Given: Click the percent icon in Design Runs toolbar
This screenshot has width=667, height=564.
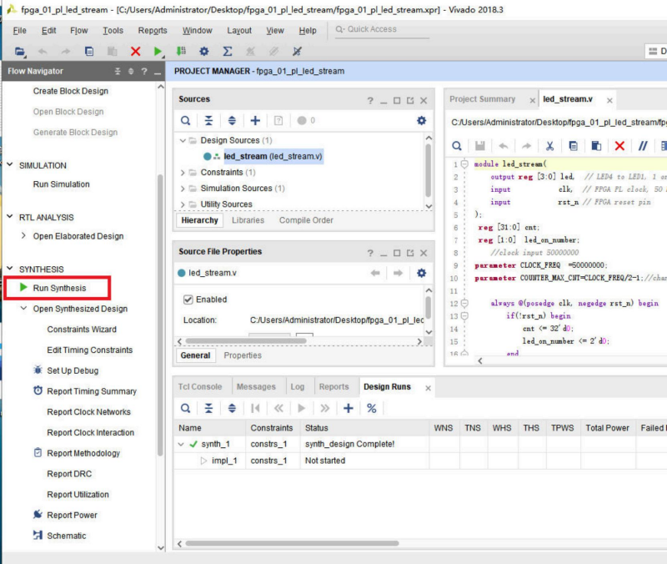Looking at the screenshot, I should pyautogui.click(x=372, y=408).
